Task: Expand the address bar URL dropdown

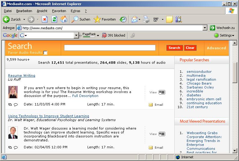Action: (205, 28)
